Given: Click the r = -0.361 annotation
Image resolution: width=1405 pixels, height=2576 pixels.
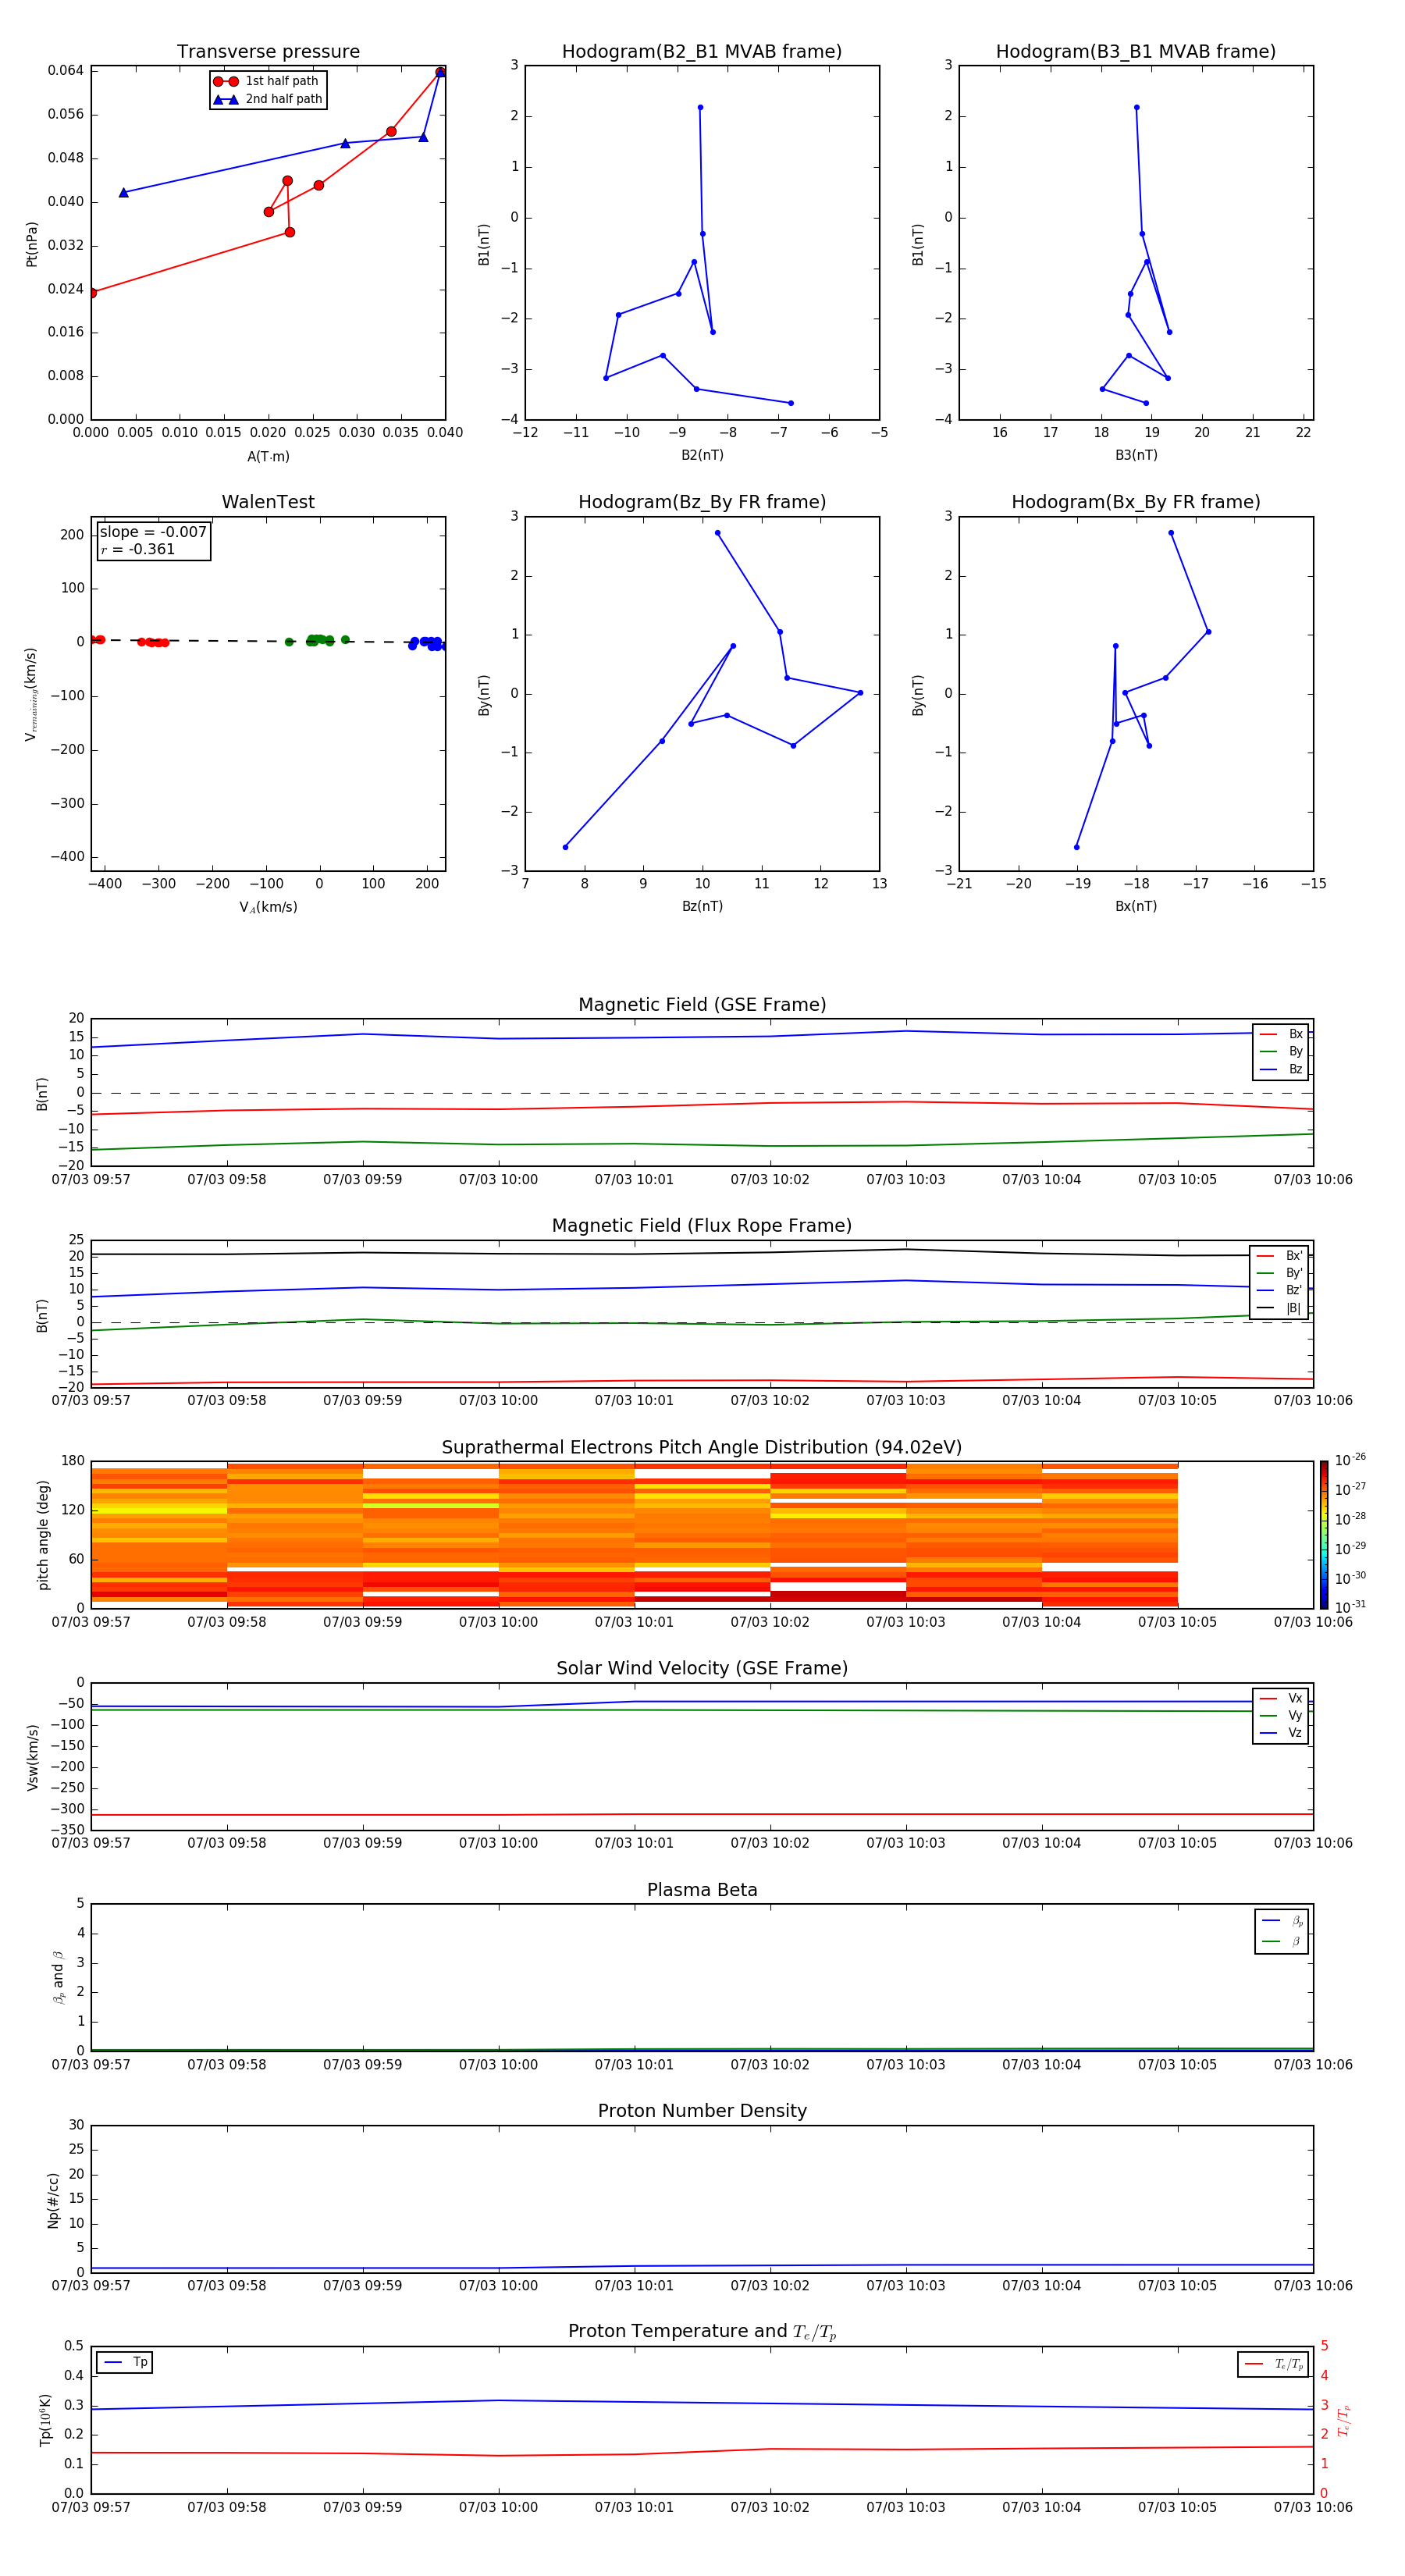Looking at the screenshot, I should point(138,549).
